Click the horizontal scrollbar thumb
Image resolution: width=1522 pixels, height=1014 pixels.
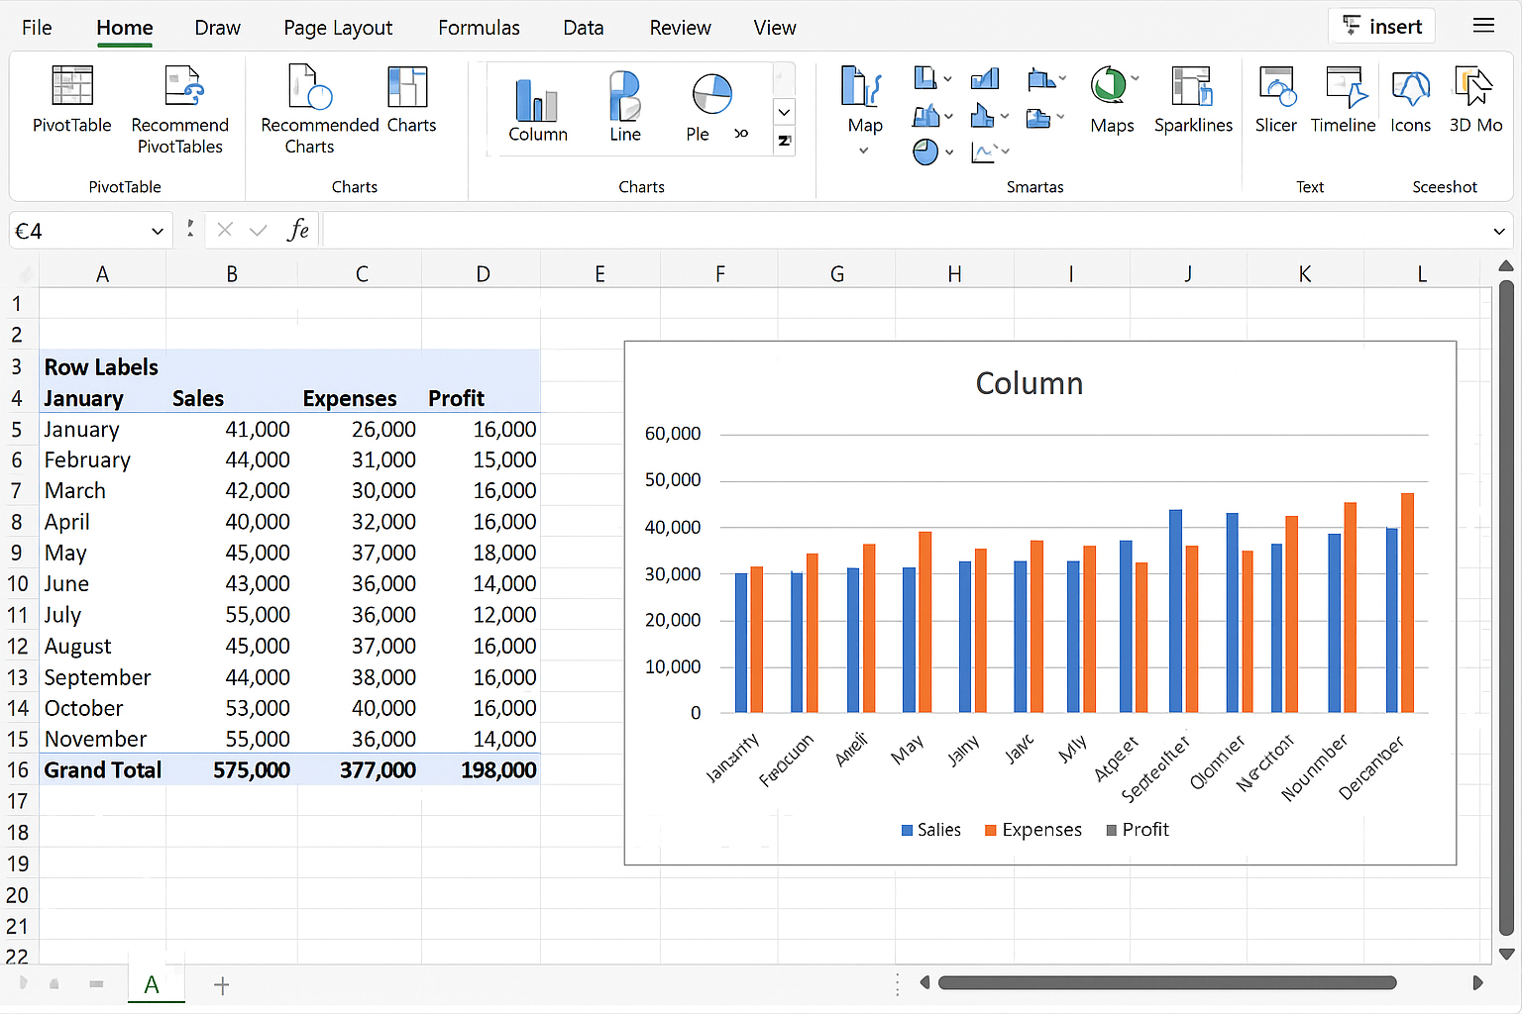click(x=1167, y=982)
